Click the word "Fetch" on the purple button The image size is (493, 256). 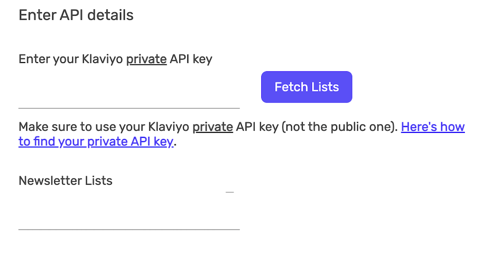(x=291, y=87)
